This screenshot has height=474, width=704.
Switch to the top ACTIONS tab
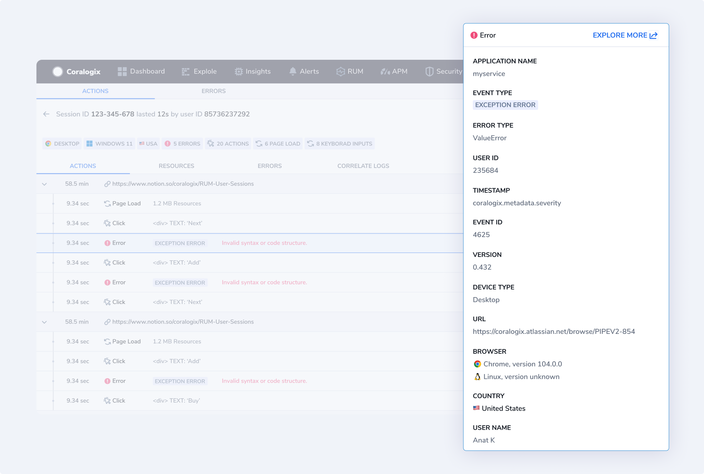pyautogui.click(x=95, y=91)
